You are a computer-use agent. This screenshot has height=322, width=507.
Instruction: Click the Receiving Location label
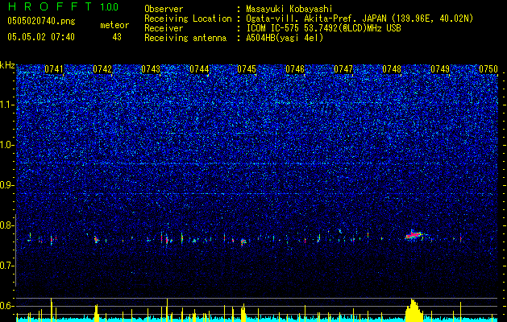click(188, 19)
